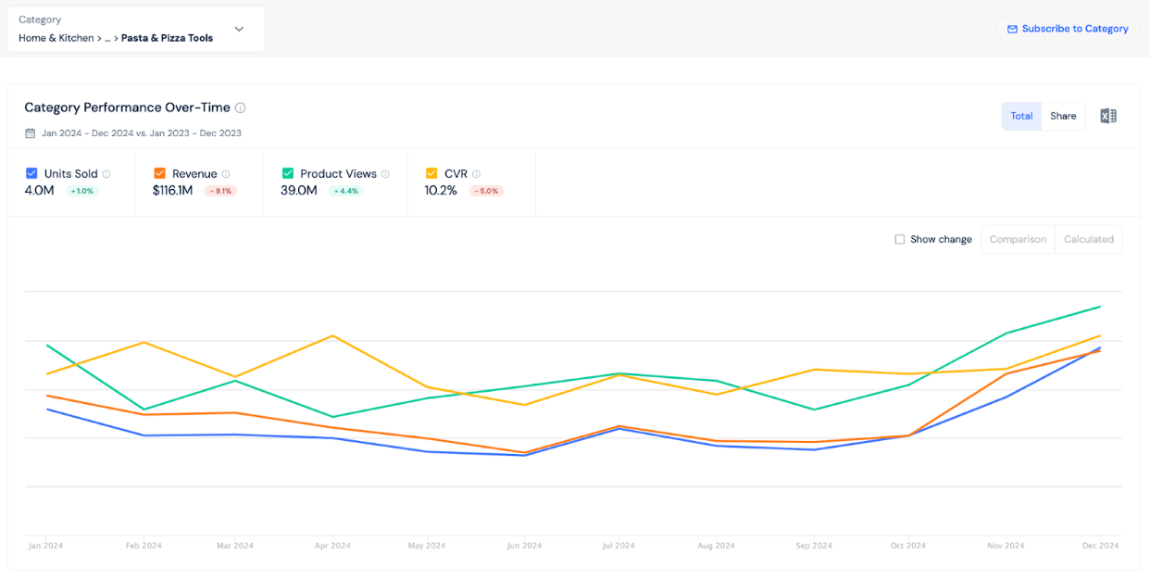Click the Excel export icon
The height and width of the screenshot is (580, 1150).
[1108, 115]
